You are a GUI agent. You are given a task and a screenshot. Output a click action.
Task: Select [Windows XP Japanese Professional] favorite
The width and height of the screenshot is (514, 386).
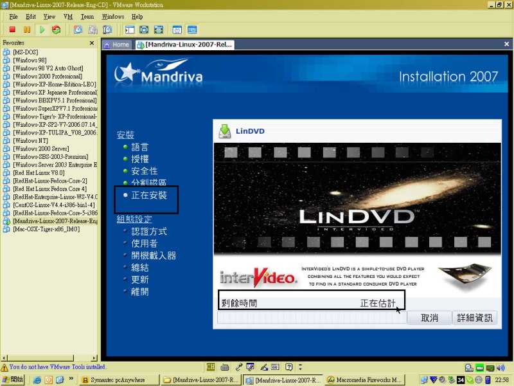(x=55, y=92)
